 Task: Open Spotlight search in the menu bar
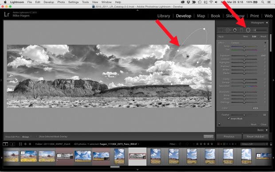pos(263,2)
